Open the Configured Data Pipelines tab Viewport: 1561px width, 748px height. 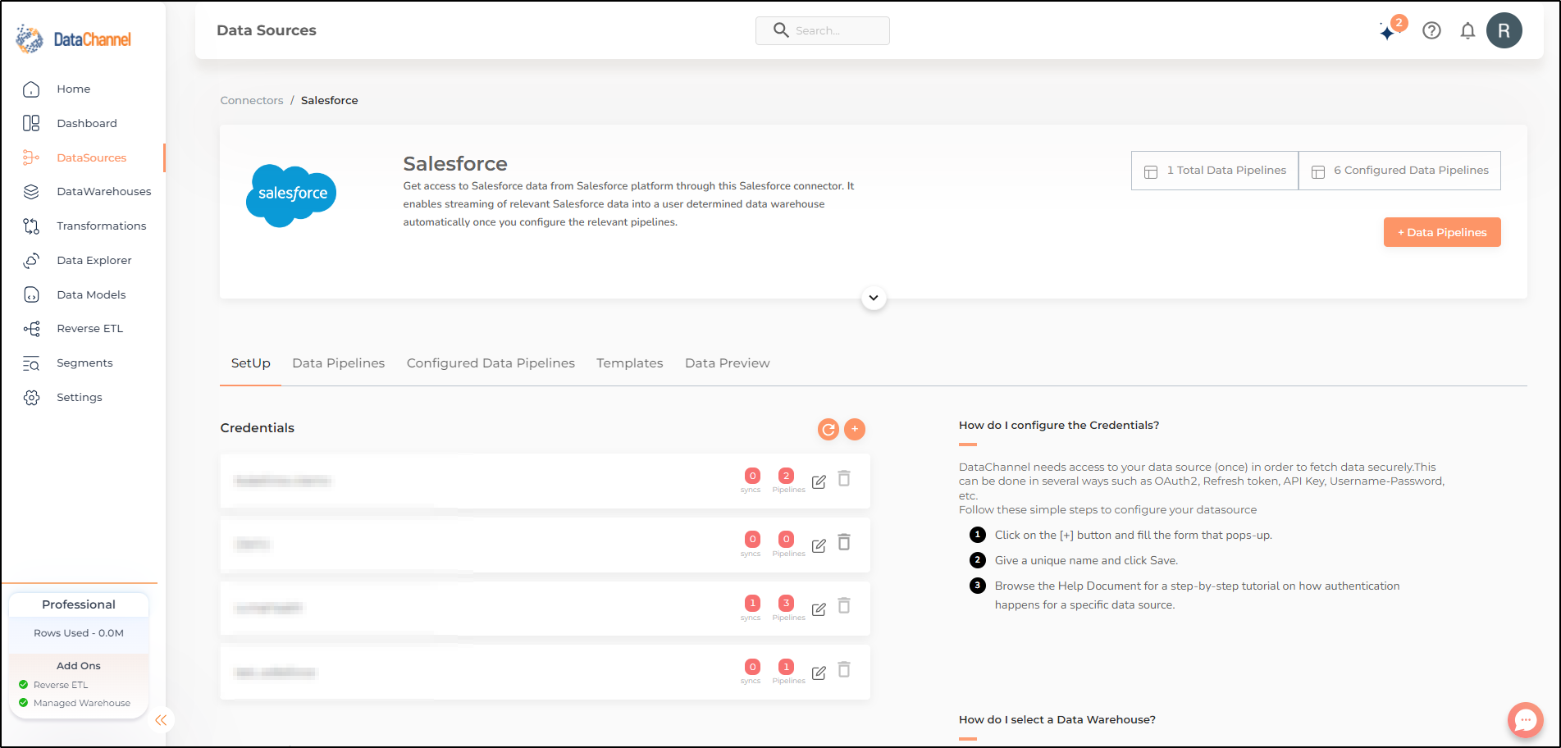pyautogui.click(x=491, y=363)
